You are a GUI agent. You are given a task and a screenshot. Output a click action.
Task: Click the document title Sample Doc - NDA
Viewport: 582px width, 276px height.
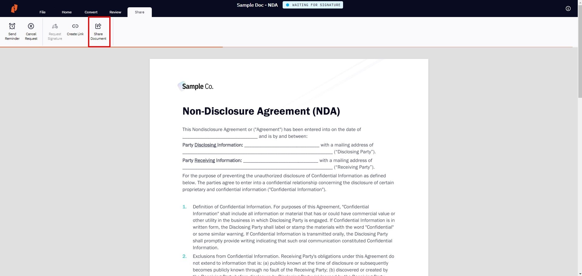[257, 5]
